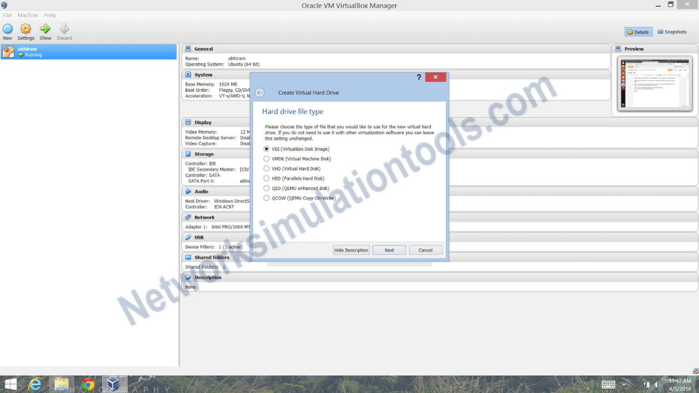The height and width of the screenshot is (393, 699).
Task: Hide the hard drive type description
Action: coord(351,250)
